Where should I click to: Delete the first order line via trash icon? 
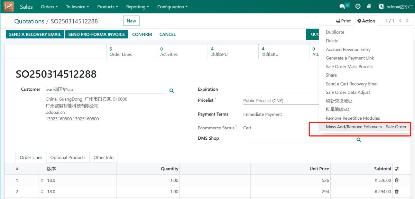(397, 180)
